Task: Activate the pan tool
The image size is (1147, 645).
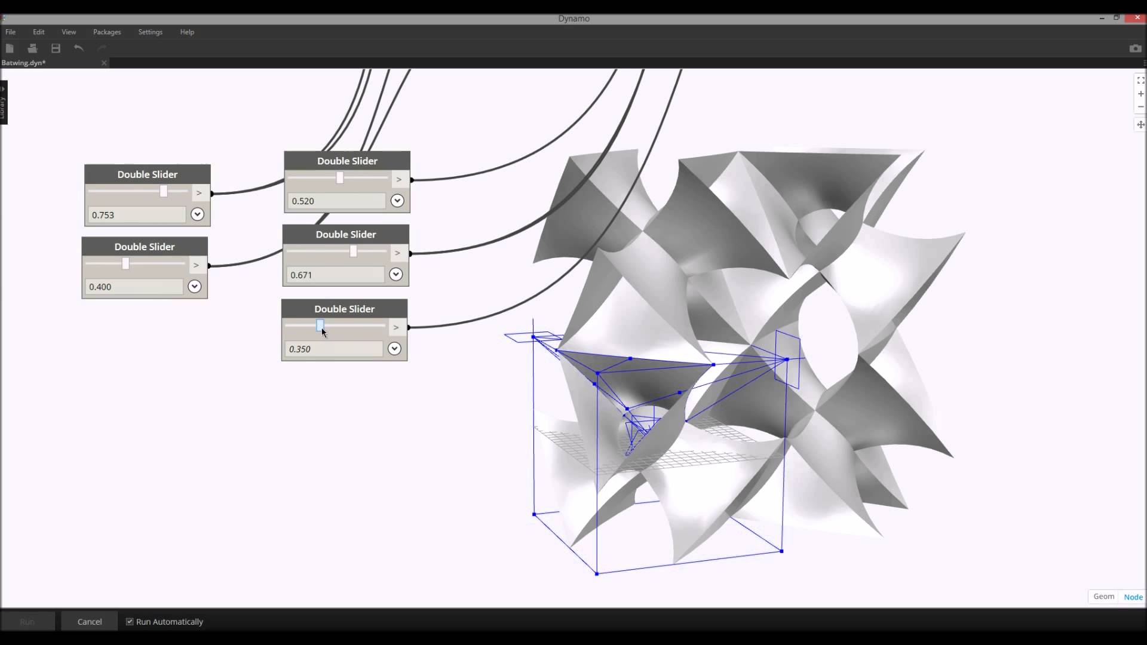Action: click(x=1140, y=125)
